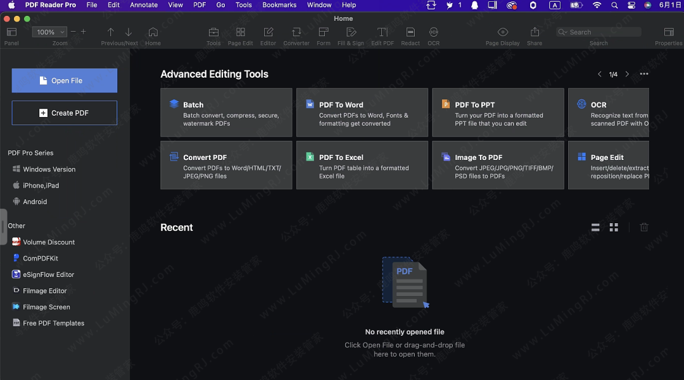Go to previous page arrow

[x=110, y=32]
